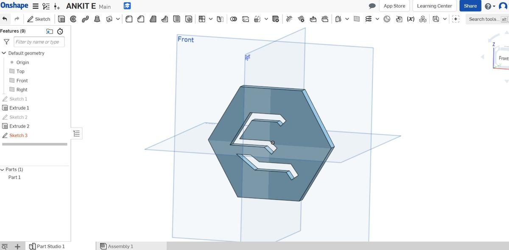The height and width of the screenshot is (250, 509).
Task: Select the Rib tool
Action: pyautogui.click(x=165, y=19)
